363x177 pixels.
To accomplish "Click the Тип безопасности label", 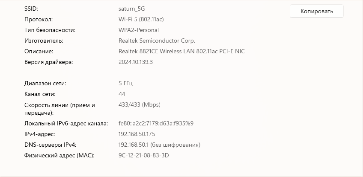I will pos(50,30).
